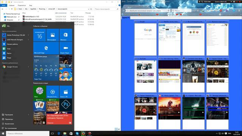
Task: Select faithfulpack zip file row
Action: (x=58, y=17)
